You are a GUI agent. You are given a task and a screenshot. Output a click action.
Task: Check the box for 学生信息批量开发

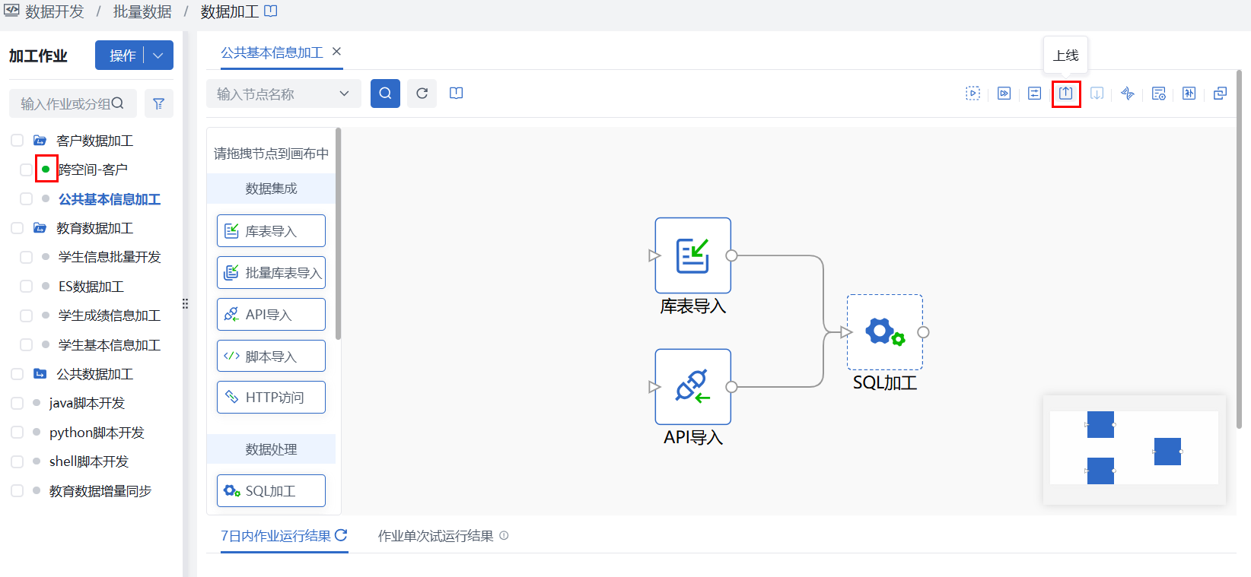pos(26,257)
